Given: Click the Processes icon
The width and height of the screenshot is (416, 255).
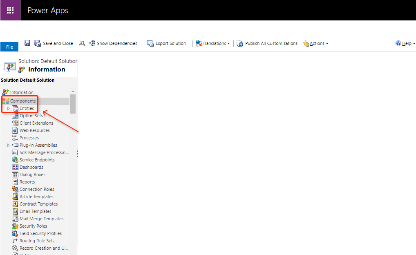Looking at the screenshot, I should coord(15,138).
